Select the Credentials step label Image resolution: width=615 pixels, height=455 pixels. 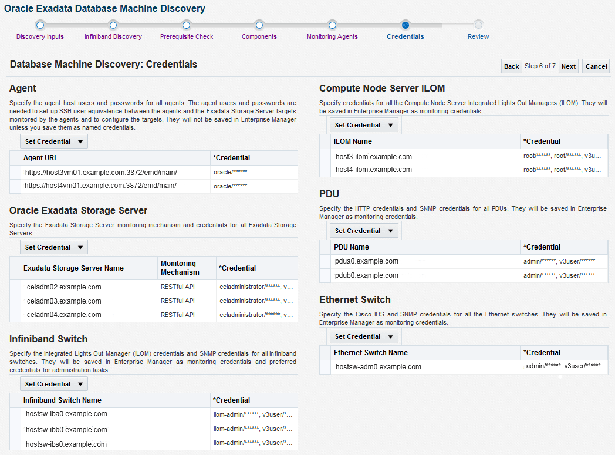405,36
